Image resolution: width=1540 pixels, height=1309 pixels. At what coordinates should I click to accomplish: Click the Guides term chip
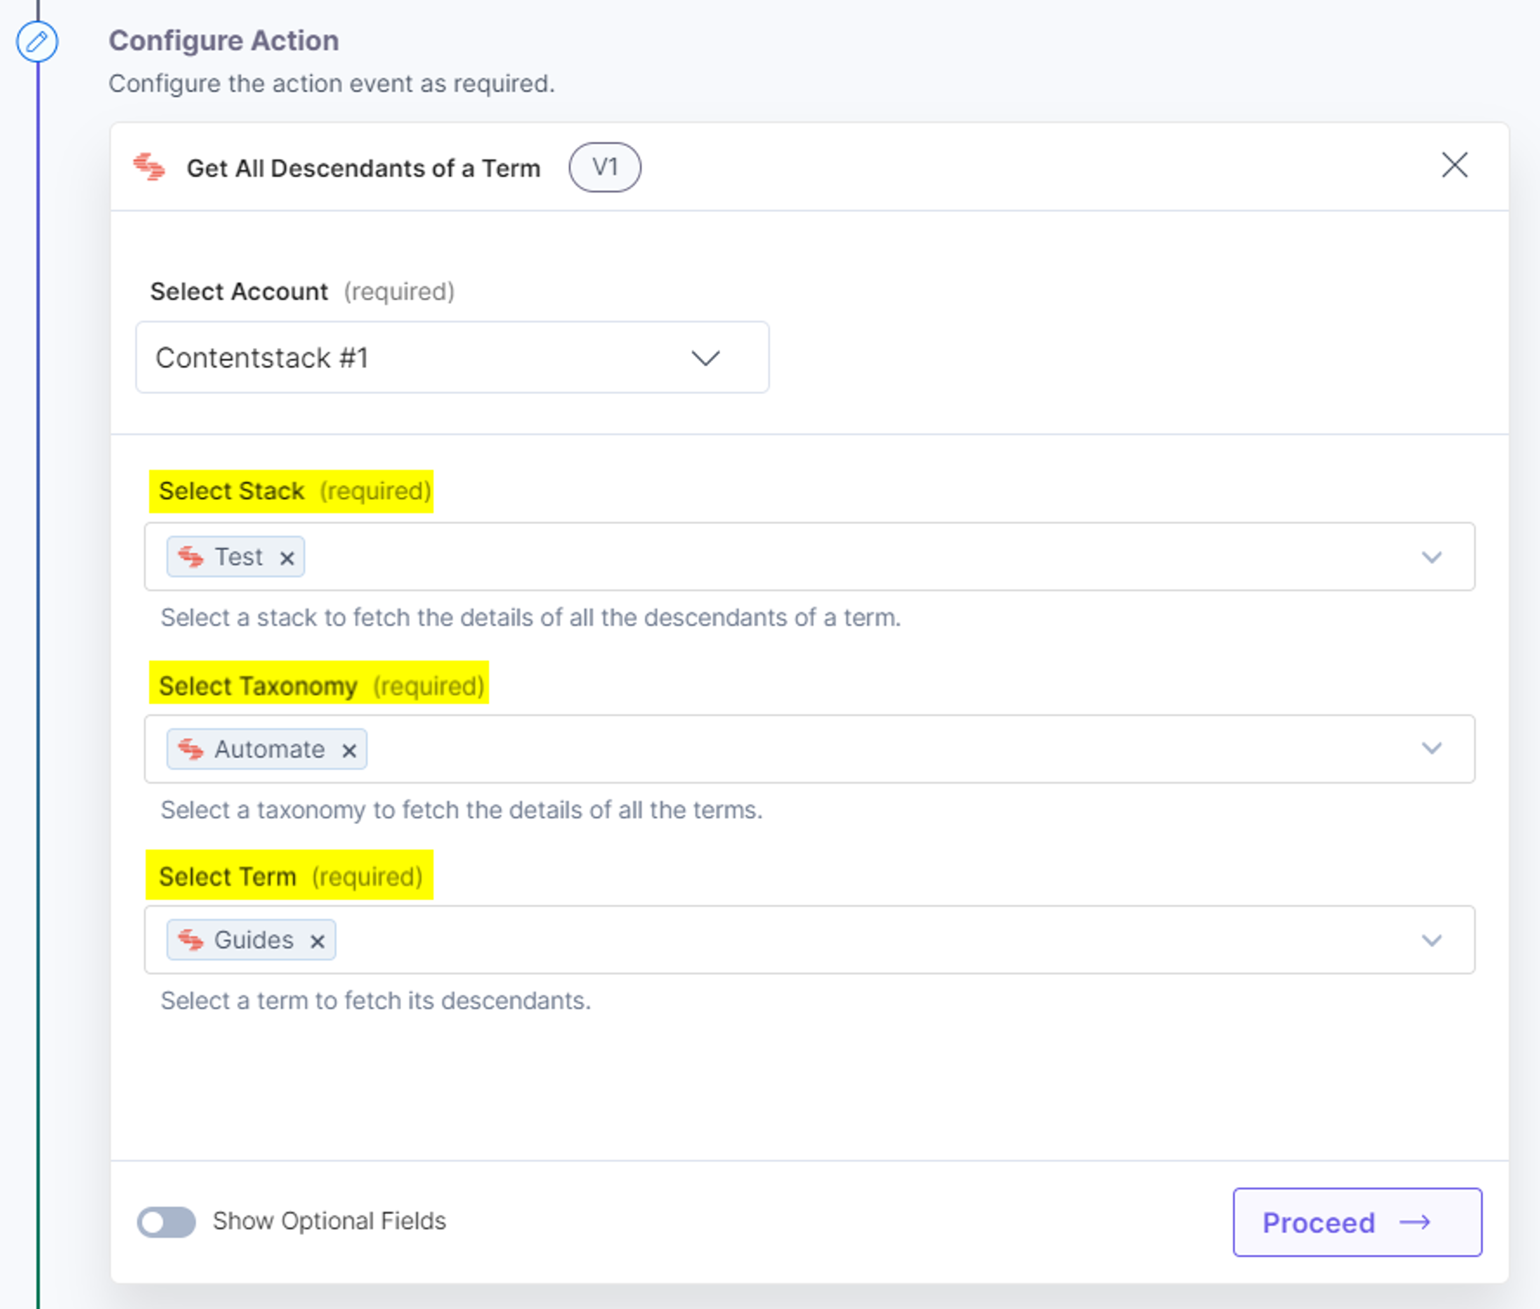[x=251, y=940]
